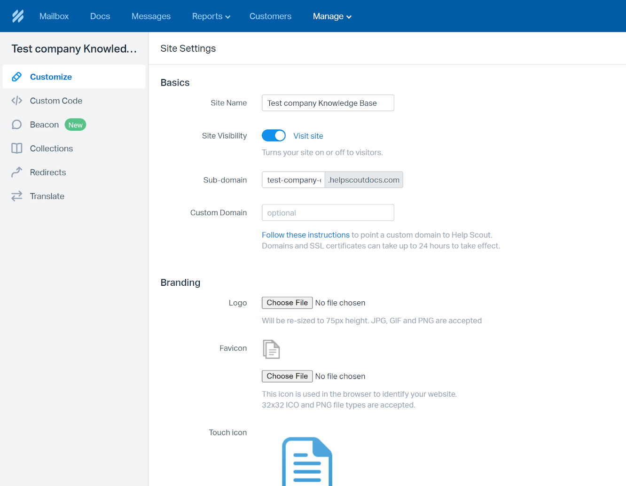Click the Site Settings heading
Viewport: 626px width, 486px height.
click(188, 48)
